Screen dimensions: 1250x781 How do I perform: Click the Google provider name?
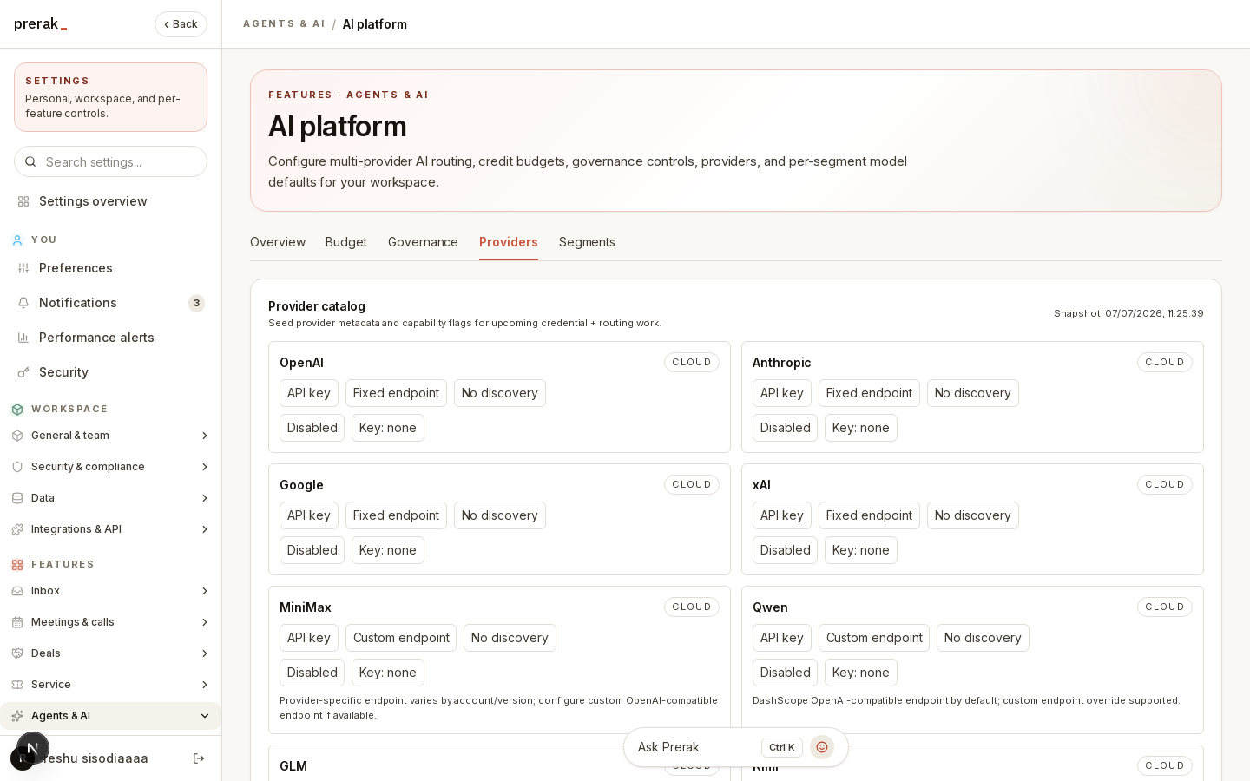pyautogui.click(x=301, y=485)
